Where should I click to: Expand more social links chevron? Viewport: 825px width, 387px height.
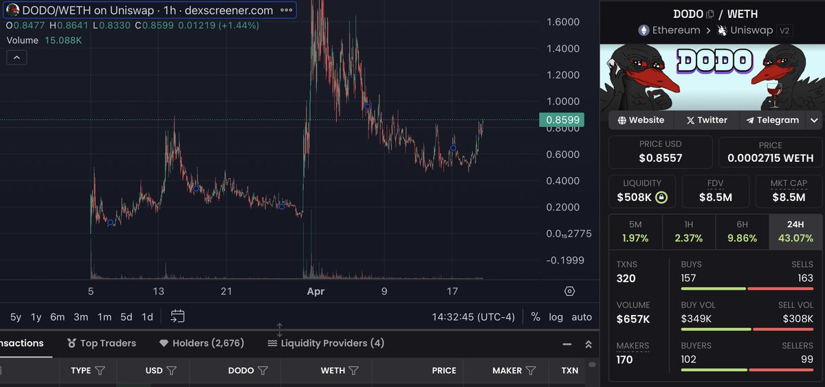pos(814,120)
